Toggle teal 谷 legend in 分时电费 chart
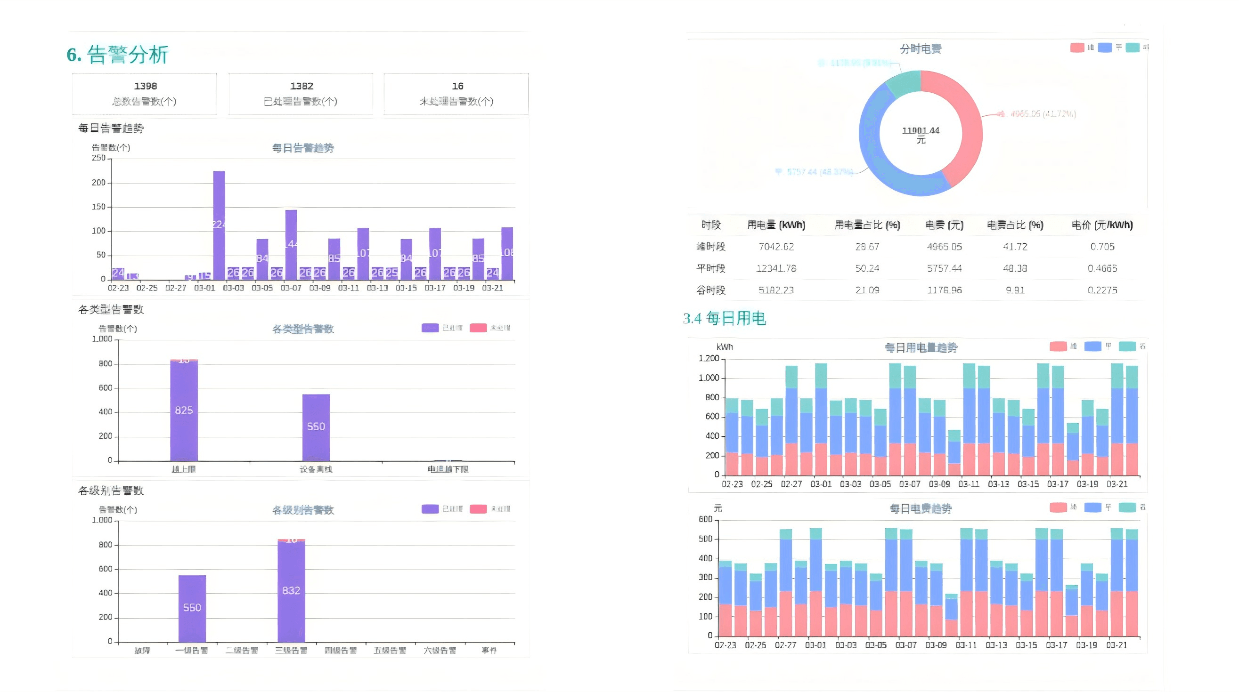 point(1133,47)
